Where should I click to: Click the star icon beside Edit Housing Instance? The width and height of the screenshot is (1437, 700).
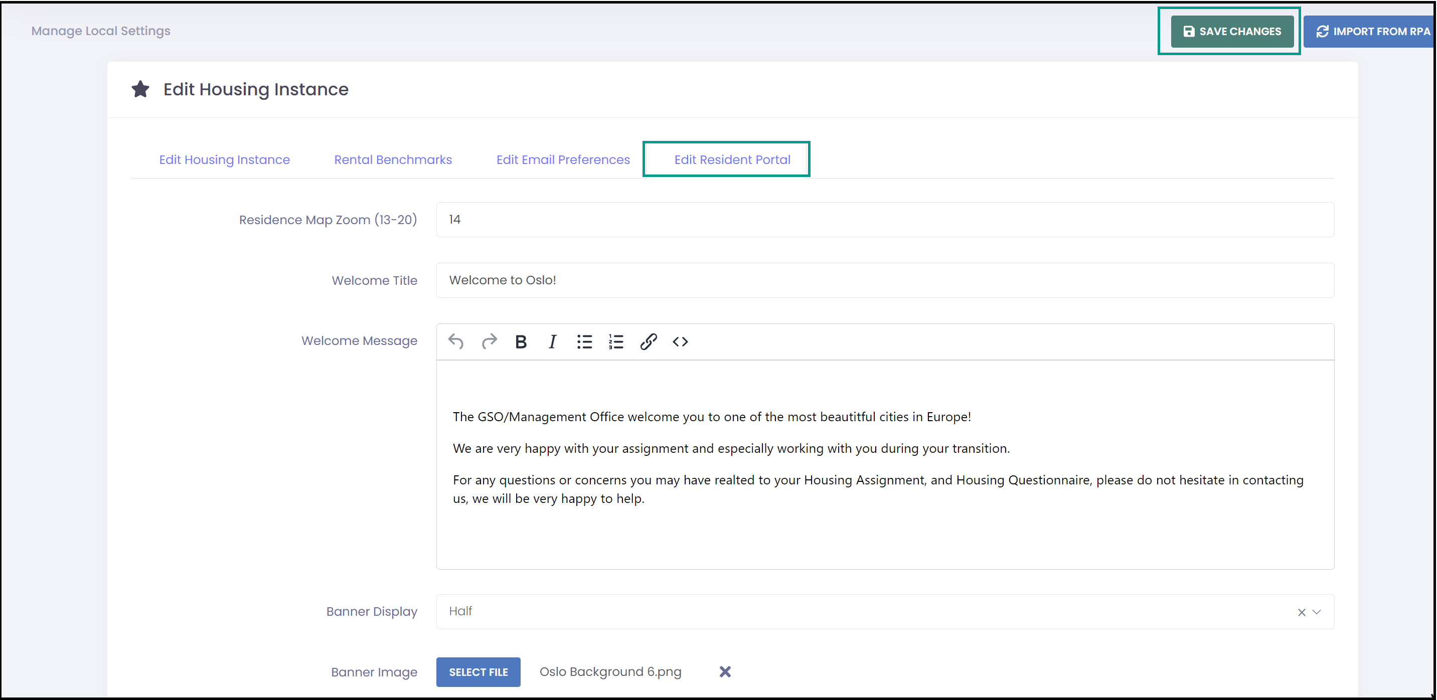pos(140,89)
